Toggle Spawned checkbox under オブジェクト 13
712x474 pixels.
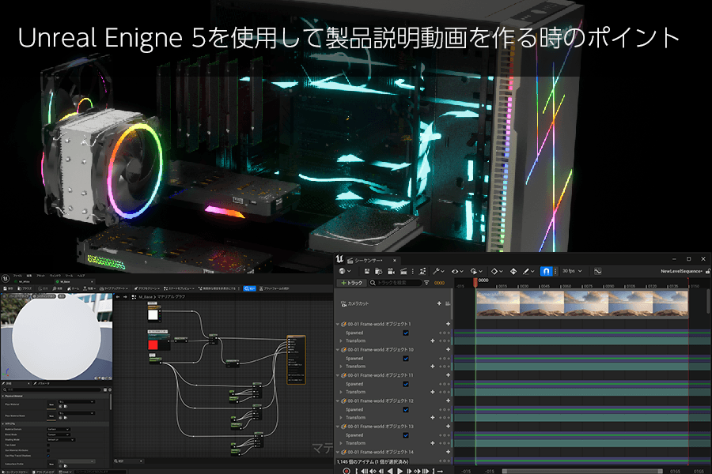pos(406,434)
